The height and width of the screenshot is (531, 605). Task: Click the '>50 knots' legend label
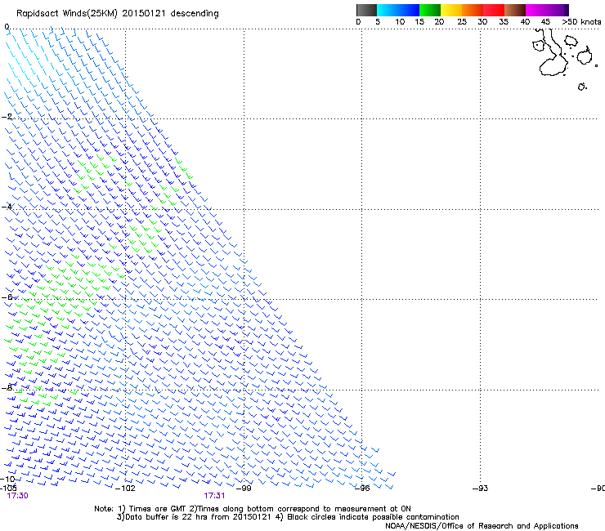click(x=581, y=22)
